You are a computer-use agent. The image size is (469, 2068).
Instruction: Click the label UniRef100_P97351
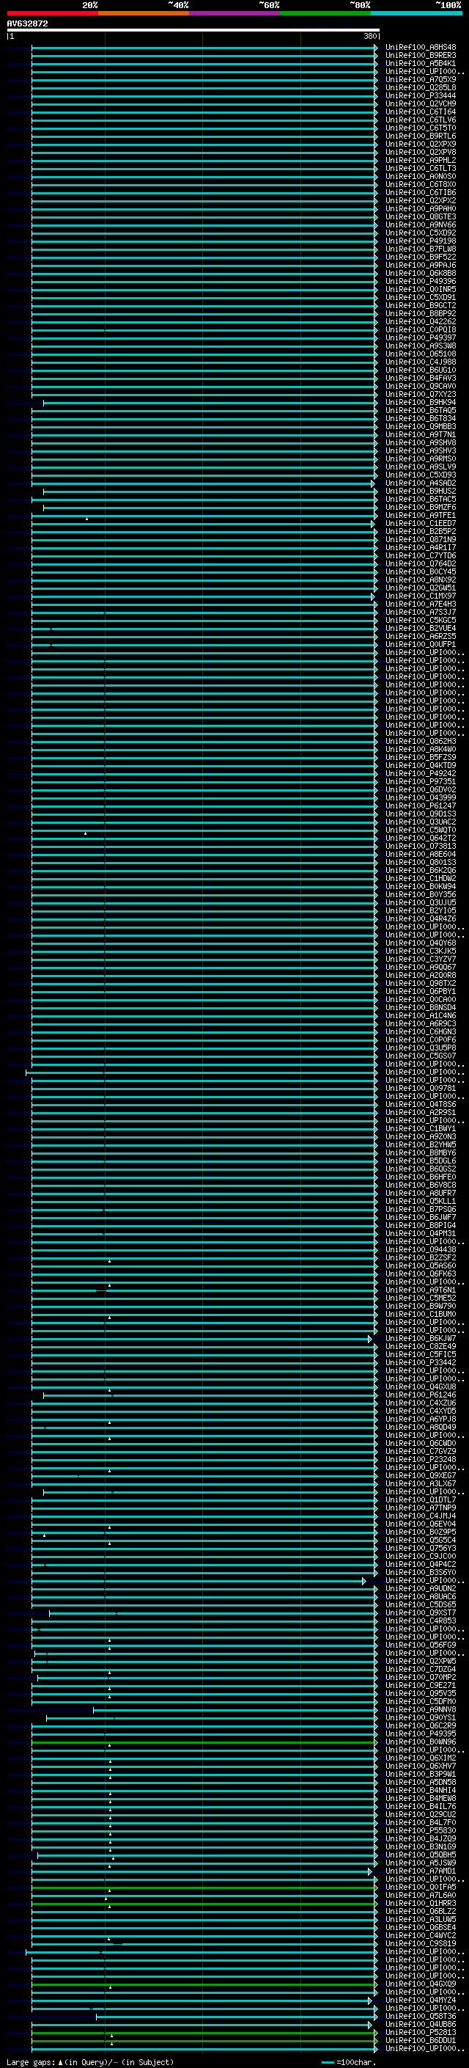click(x=421, y=781)
